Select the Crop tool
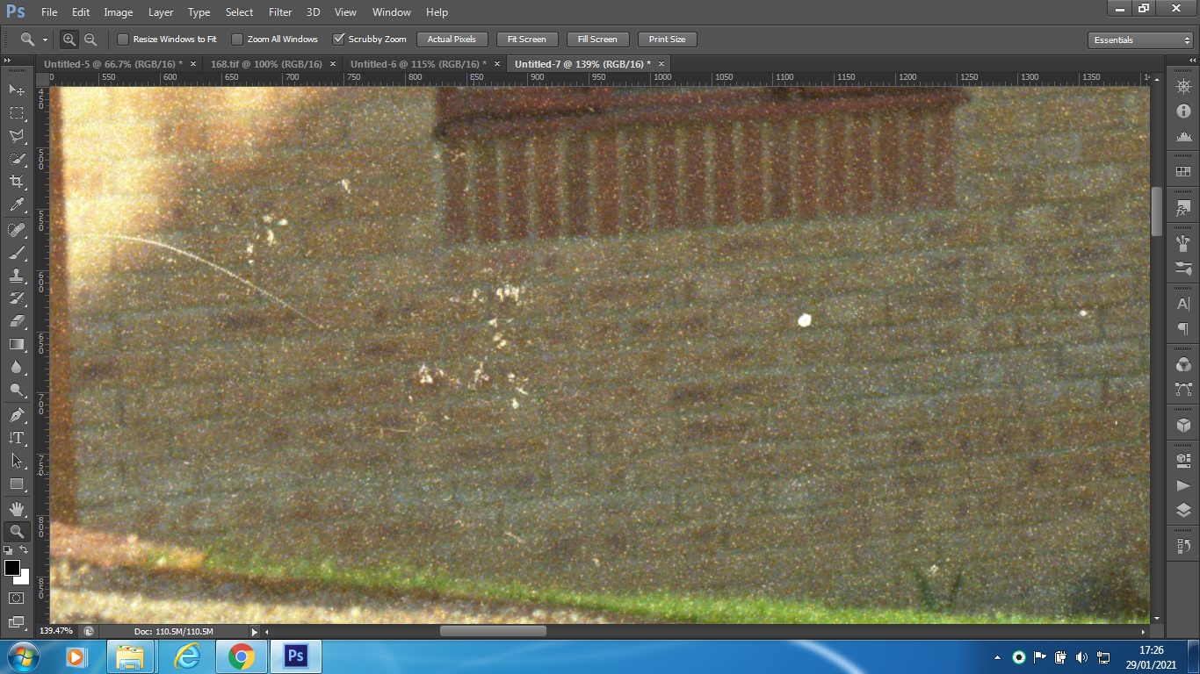 coord(17,182)
